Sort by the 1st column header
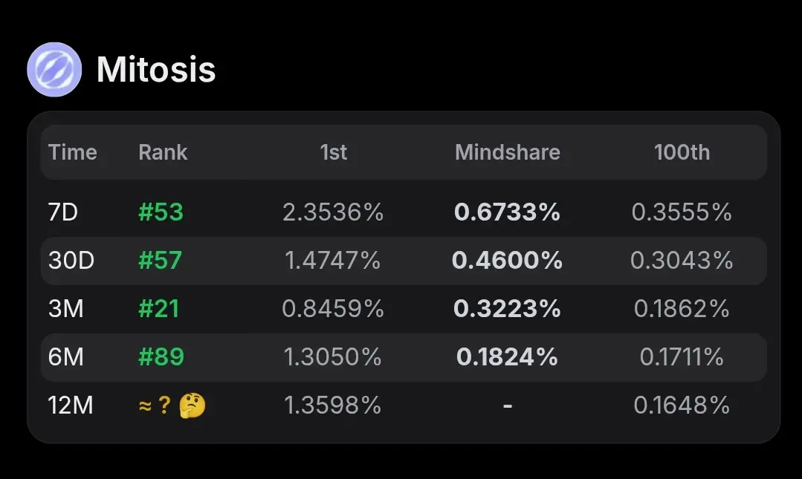The width and height of the screenshot is (802, 479). (334, 152)
